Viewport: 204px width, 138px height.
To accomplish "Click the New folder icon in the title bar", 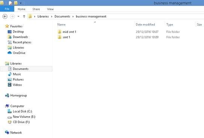I will click(x=16, y=3).
